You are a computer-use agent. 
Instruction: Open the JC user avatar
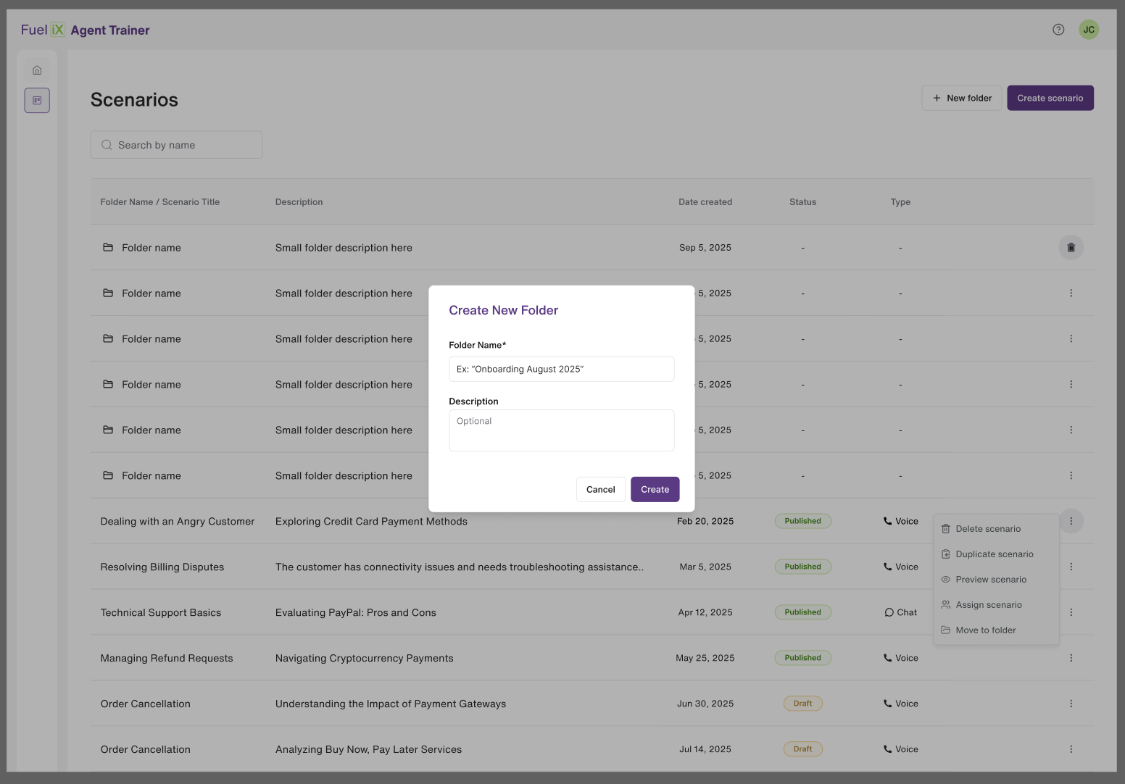(x=1089, y=30)
